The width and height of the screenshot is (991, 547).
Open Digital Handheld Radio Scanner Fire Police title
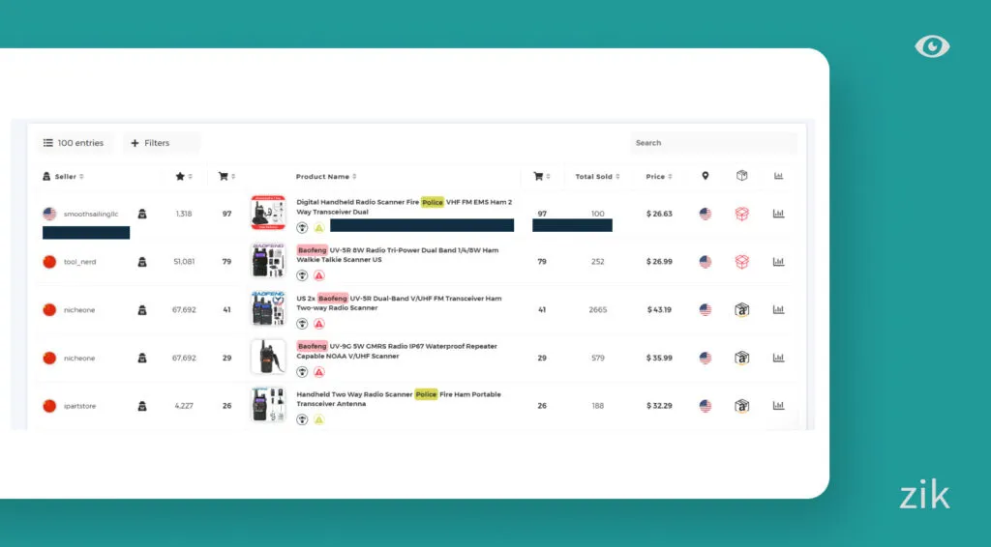point(405,207)
